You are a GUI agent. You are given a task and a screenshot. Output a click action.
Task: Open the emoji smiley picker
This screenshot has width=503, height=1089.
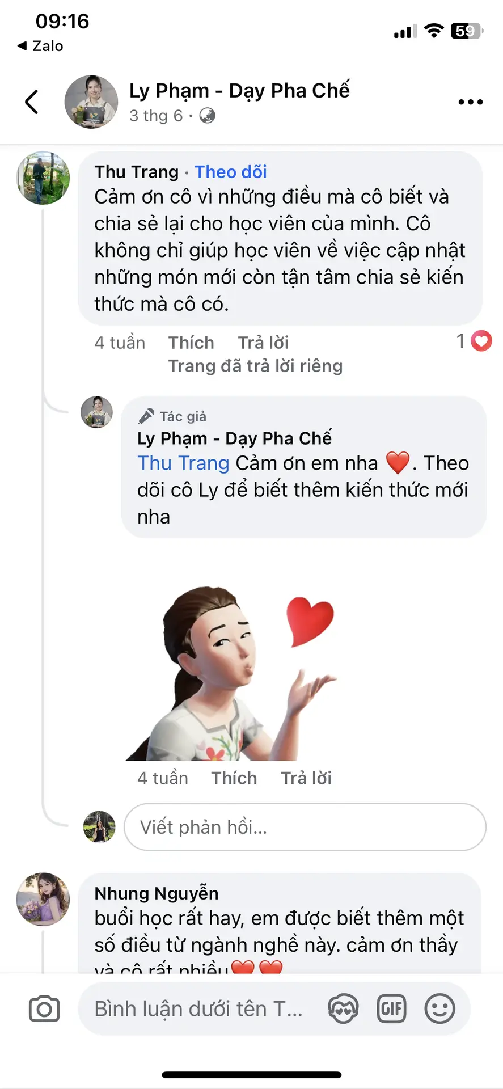439,1009
